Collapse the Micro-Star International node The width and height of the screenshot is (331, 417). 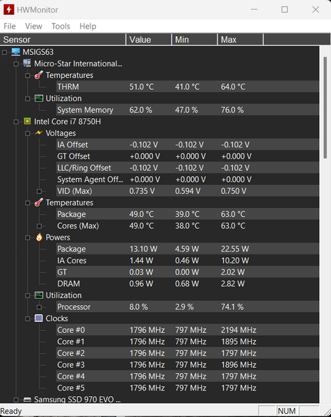[16, 64]
